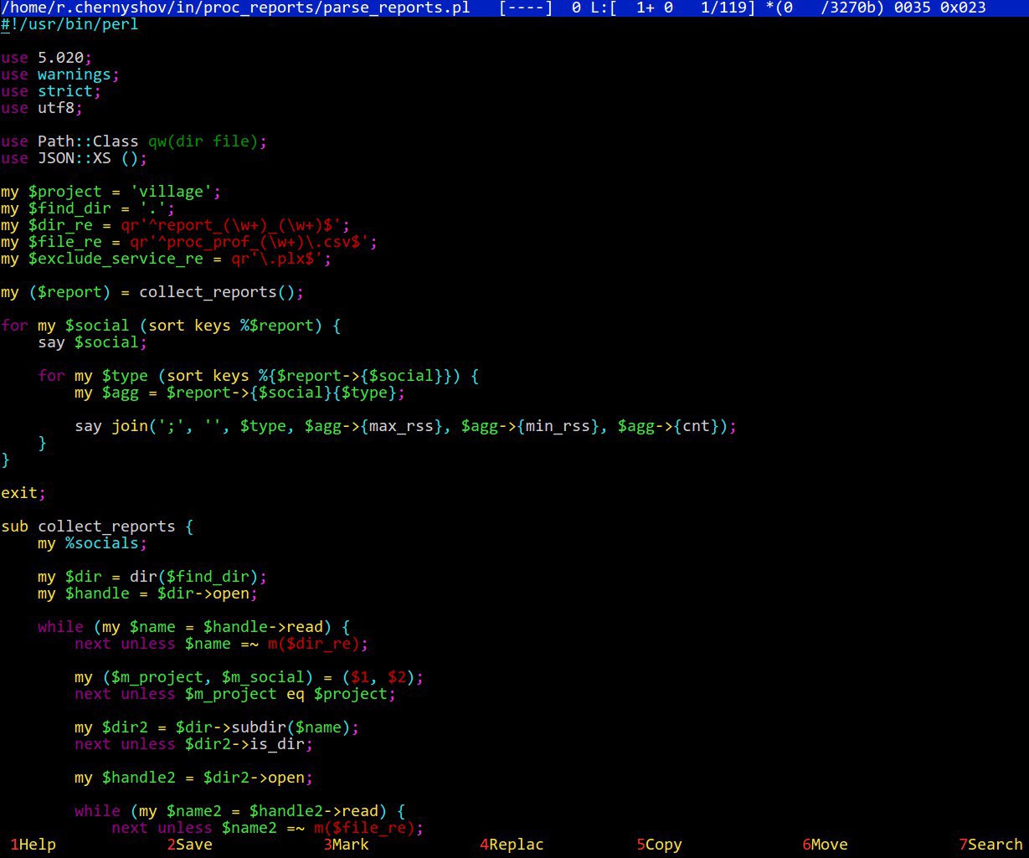This screenshot has height=858, width=1029.
Task: Click the 'my $dir = dir($find_dir);' line
Action: coord(152,577)
